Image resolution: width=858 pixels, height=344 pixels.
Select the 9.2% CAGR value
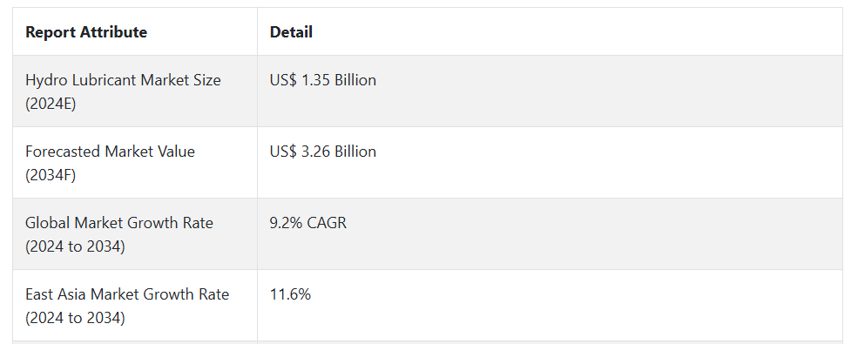pyautogui.click(x=308, y=223)
